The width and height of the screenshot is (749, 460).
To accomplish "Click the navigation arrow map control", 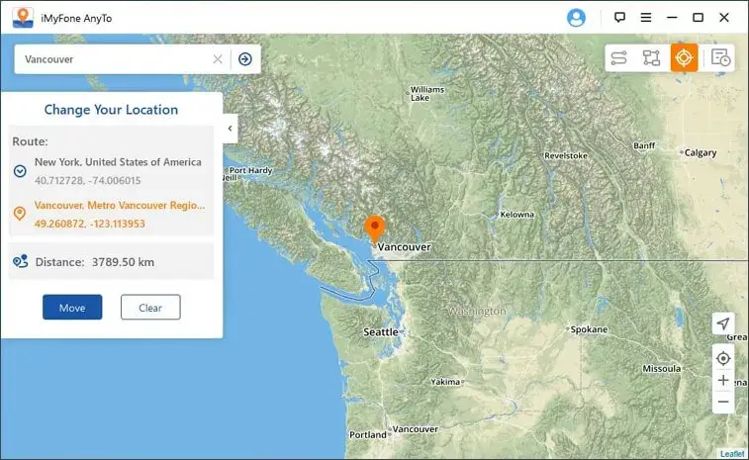I will tap(723, 323).
